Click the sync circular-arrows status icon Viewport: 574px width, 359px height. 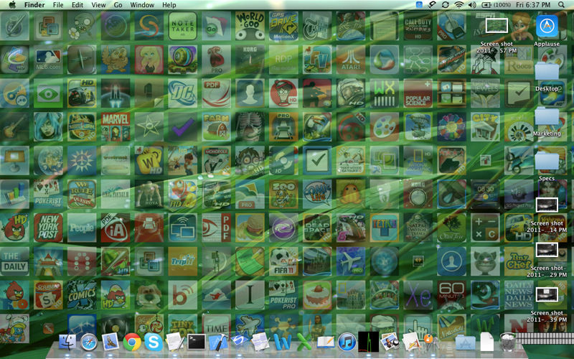pos(446,5)
